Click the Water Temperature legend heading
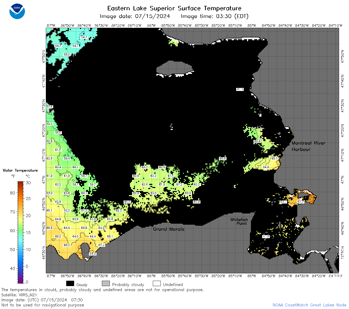Screen dimensions: 349x309 [x=20, y=170]
